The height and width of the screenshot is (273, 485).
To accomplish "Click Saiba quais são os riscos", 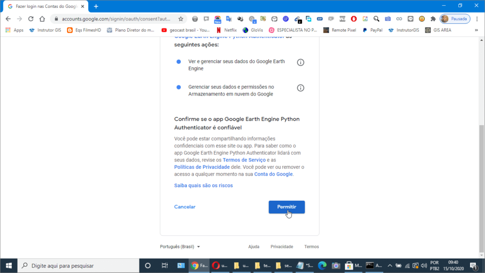I will 204,186.
